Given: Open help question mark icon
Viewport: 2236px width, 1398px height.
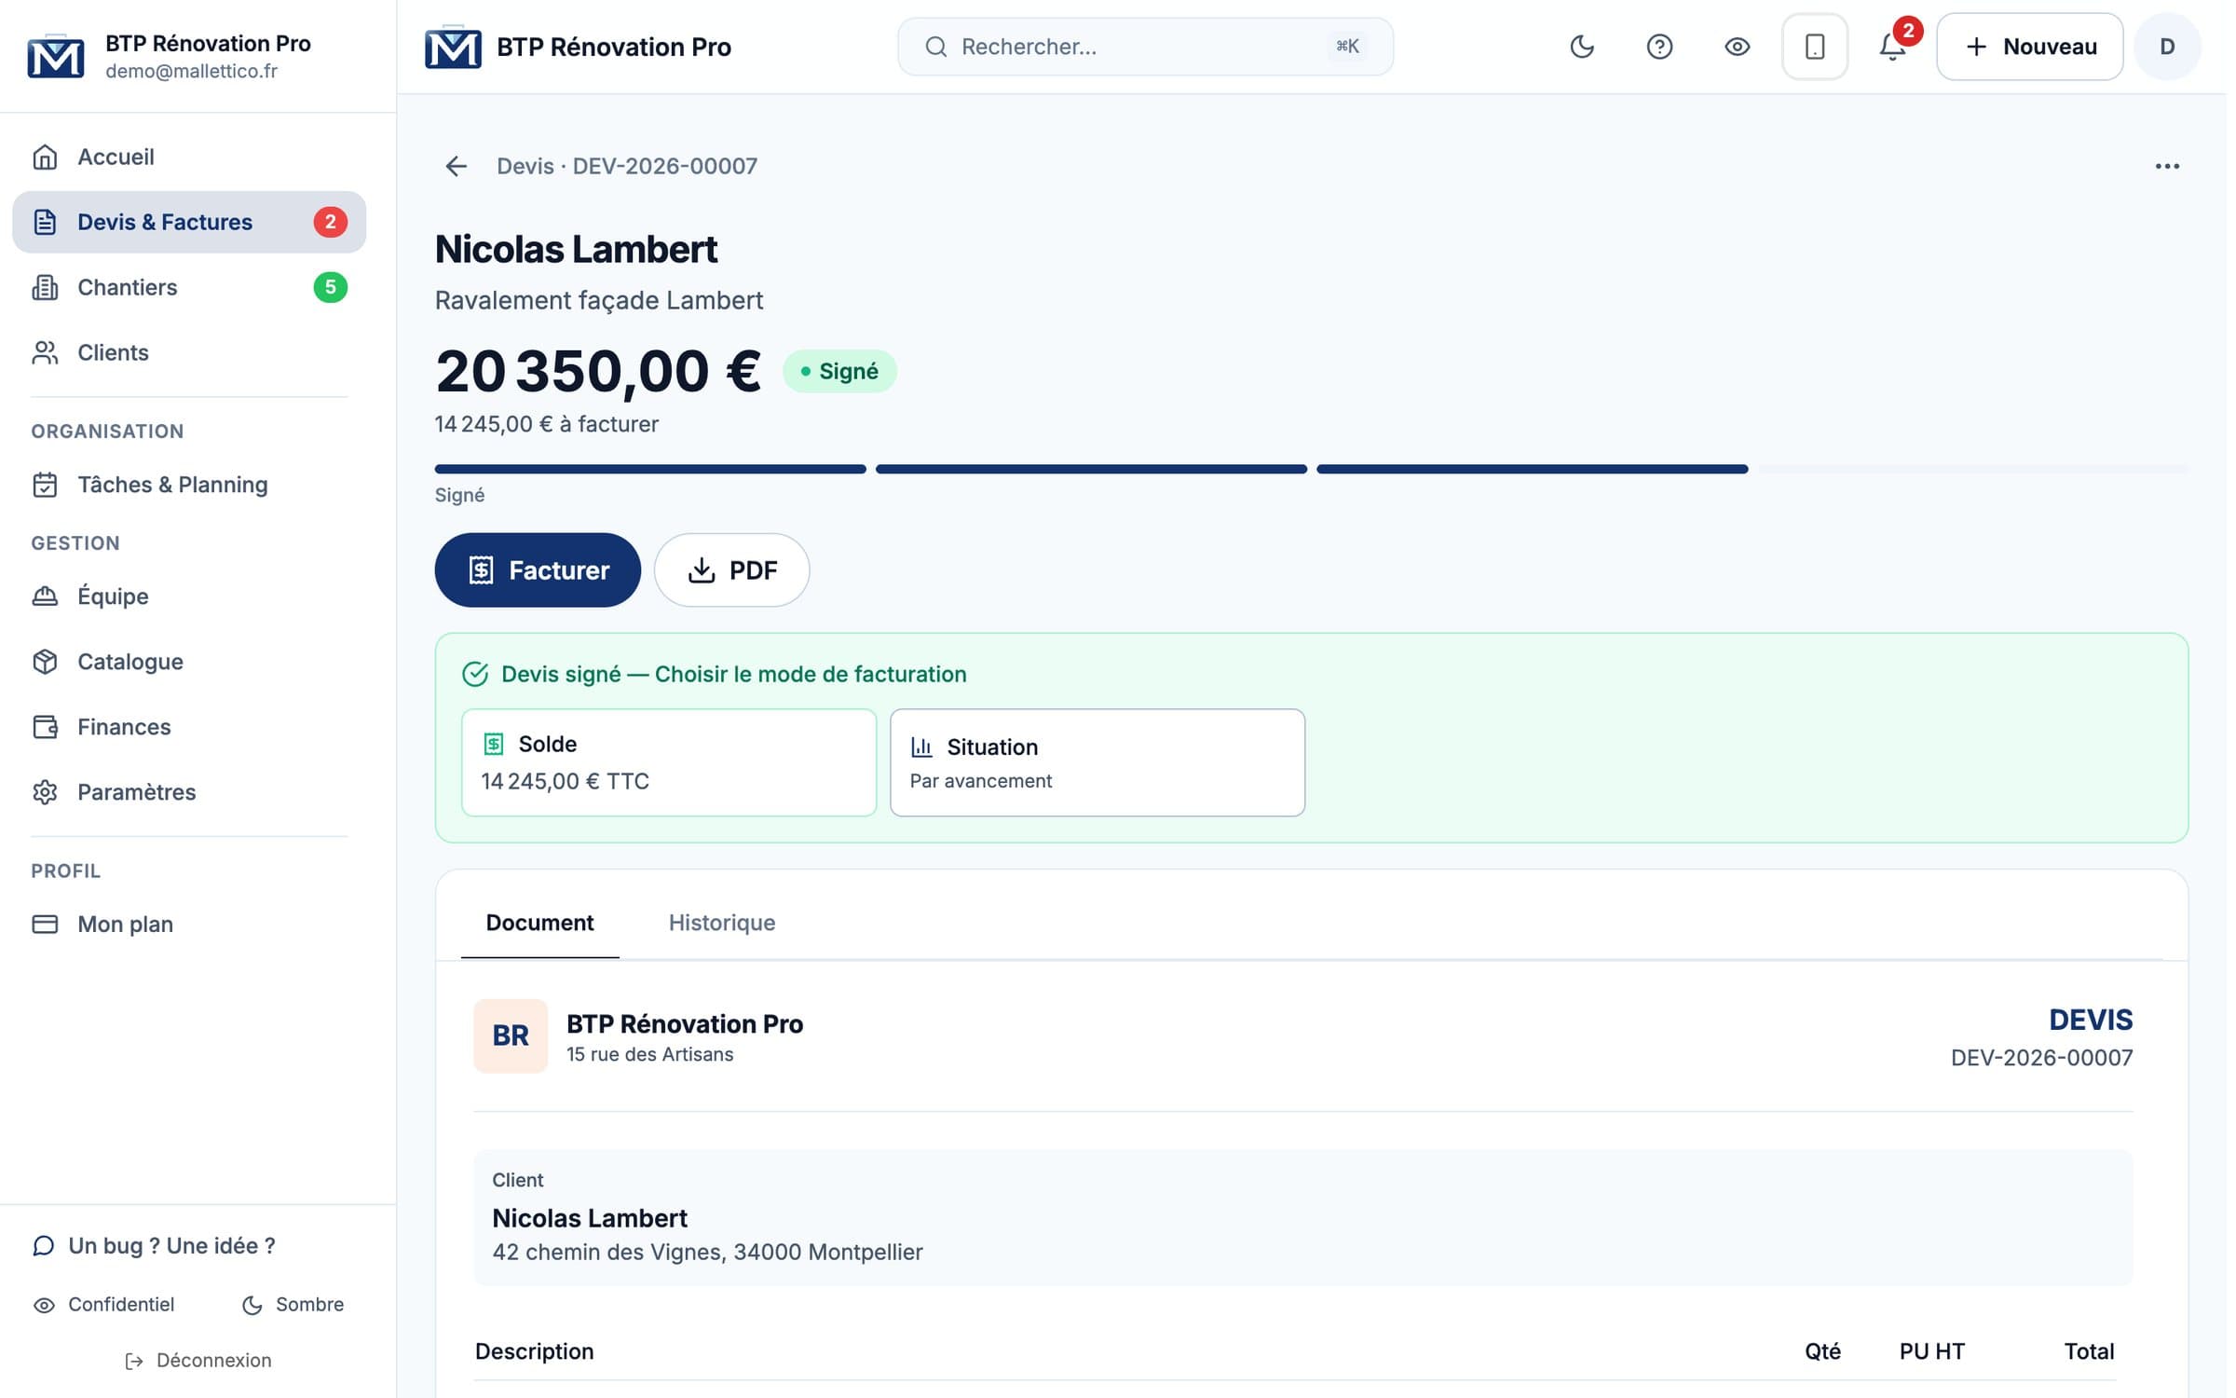Looking at the screenshot, I should point(1659,47).
